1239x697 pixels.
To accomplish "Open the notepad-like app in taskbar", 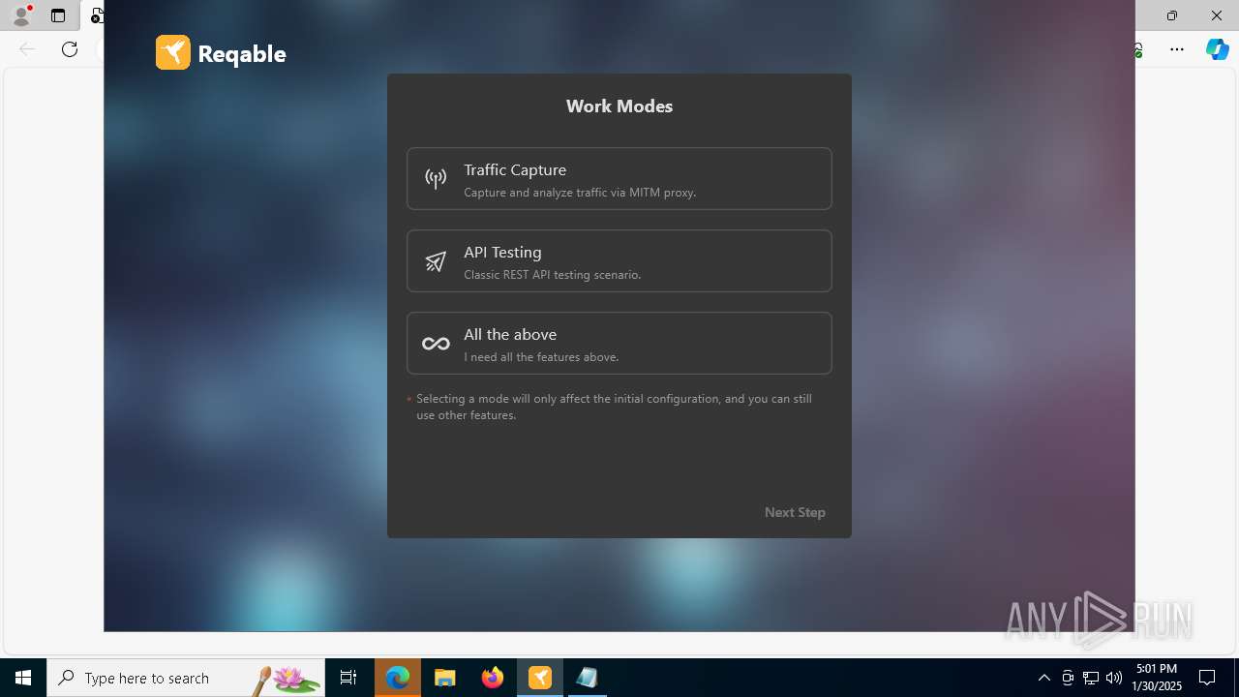I will (587, 678).
